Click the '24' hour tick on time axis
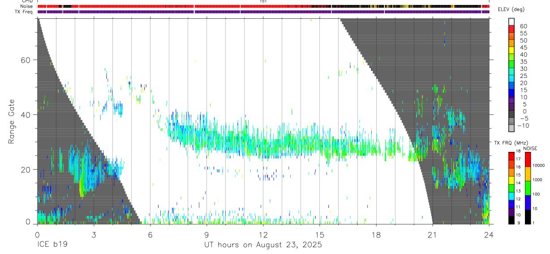The image size is (550, 254). click(x=489, y=234)
